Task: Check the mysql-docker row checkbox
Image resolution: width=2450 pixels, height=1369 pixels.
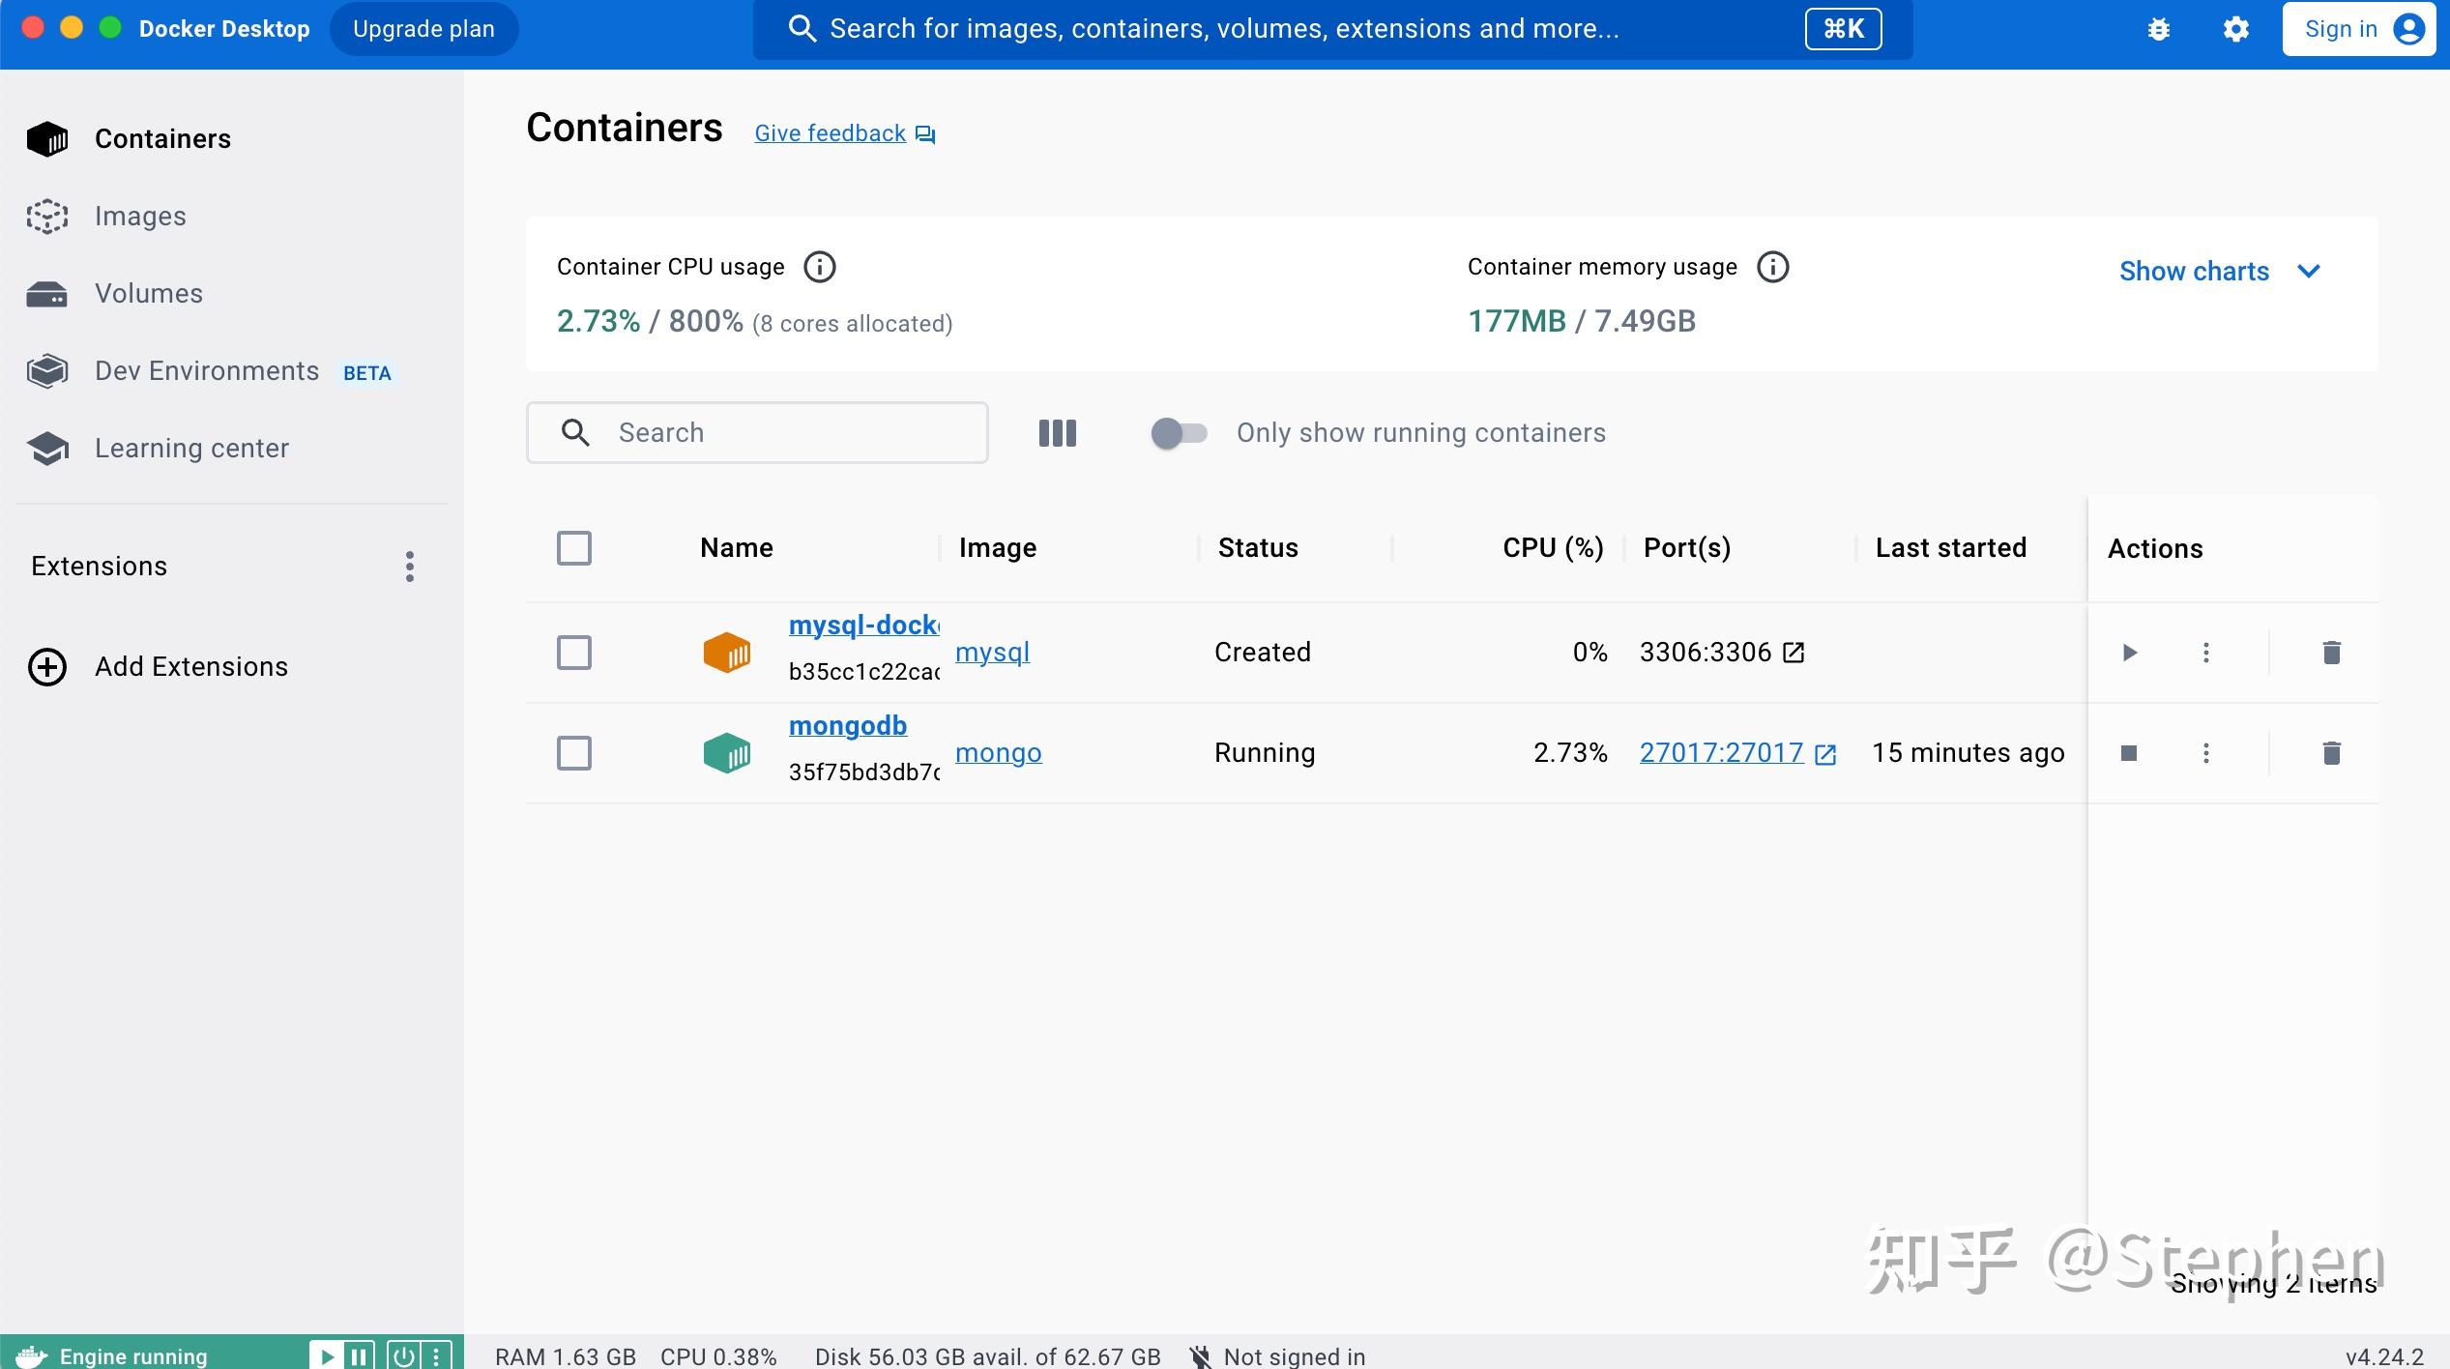Action: tap(574, 653)
